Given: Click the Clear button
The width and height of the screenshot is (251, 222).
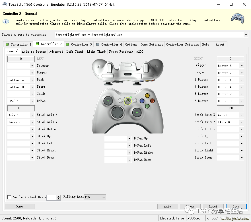Looking at the screenshot, I should [190, 206].
